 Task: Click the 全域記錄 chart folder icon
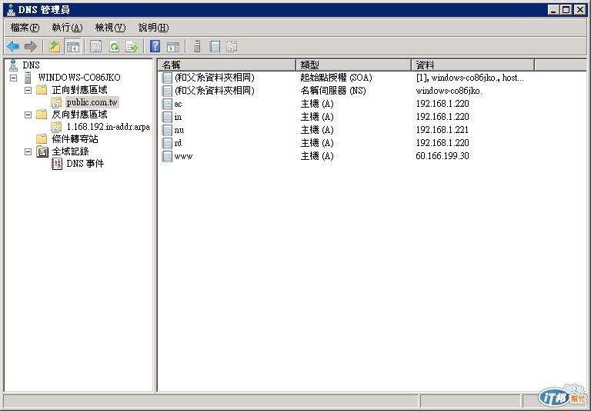42,151
